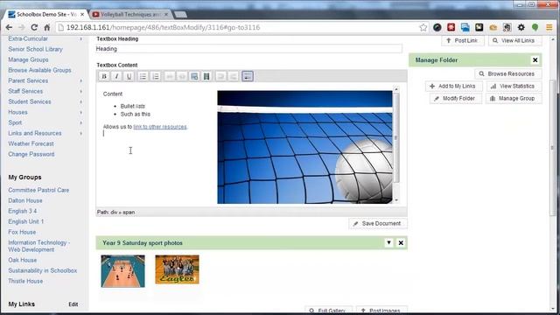The image size is (560, 315).
Task: Expand the Extra-Curricular submenu arrow
Action: [81, 38]
